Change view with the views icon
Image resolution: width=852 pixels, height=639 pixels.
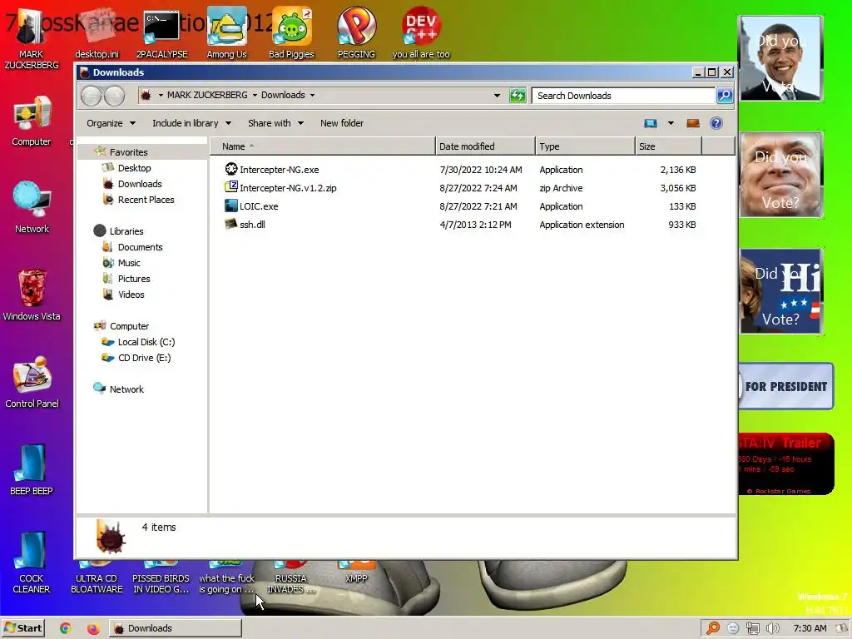(x=651, y=123)
